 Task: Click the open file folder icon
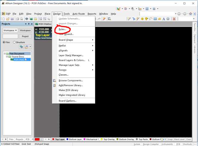click(8, 19)
